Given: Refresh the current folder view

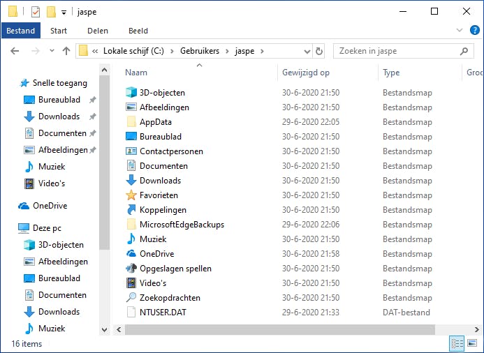Looking at the screenshot, I should (x=319, y=51).
